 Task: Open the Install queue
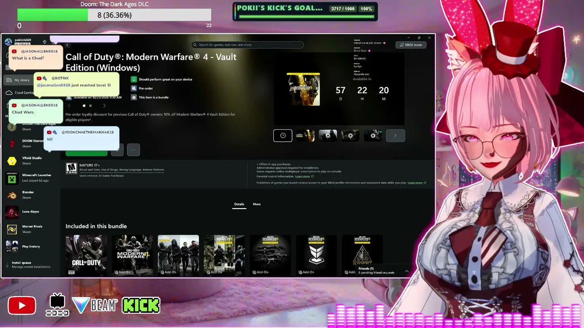click(x=30, y=265)
